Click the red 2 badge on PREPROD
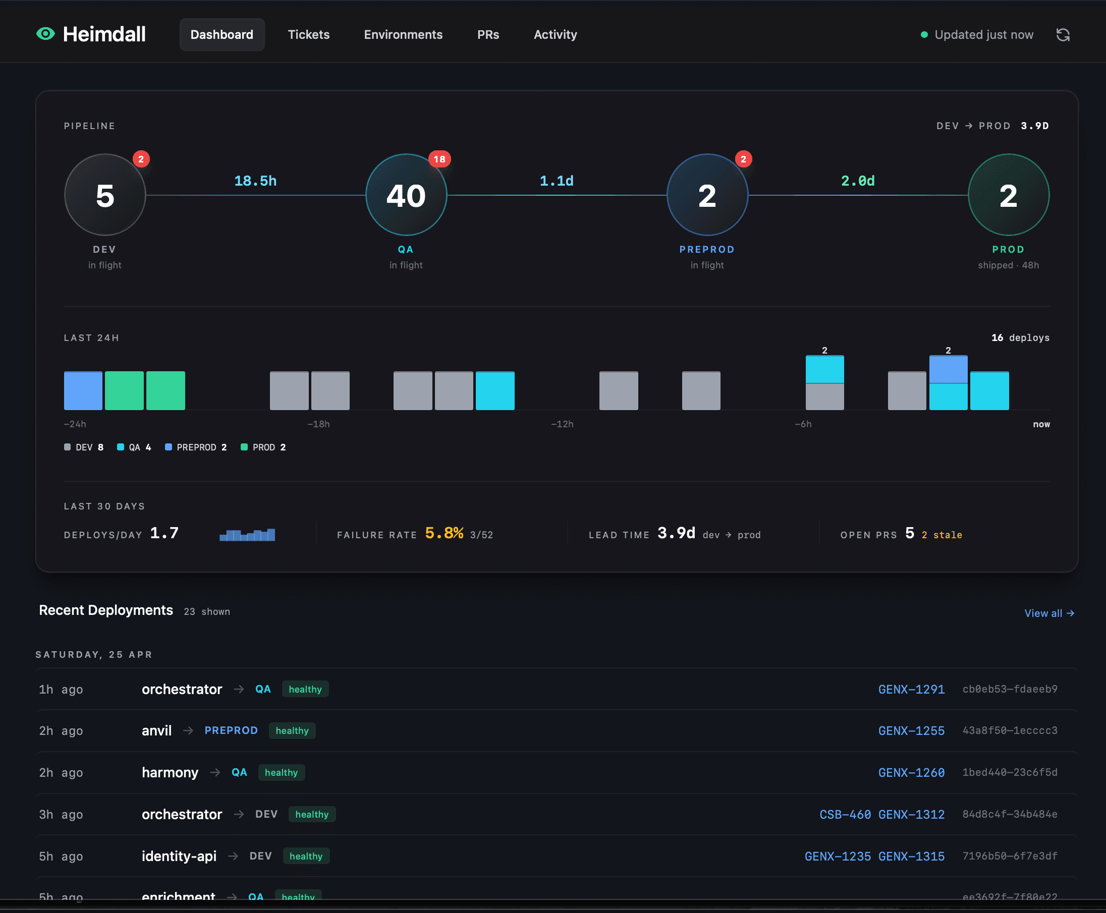The height and width of the screenshot is (913, 1106). pos(743,159)
